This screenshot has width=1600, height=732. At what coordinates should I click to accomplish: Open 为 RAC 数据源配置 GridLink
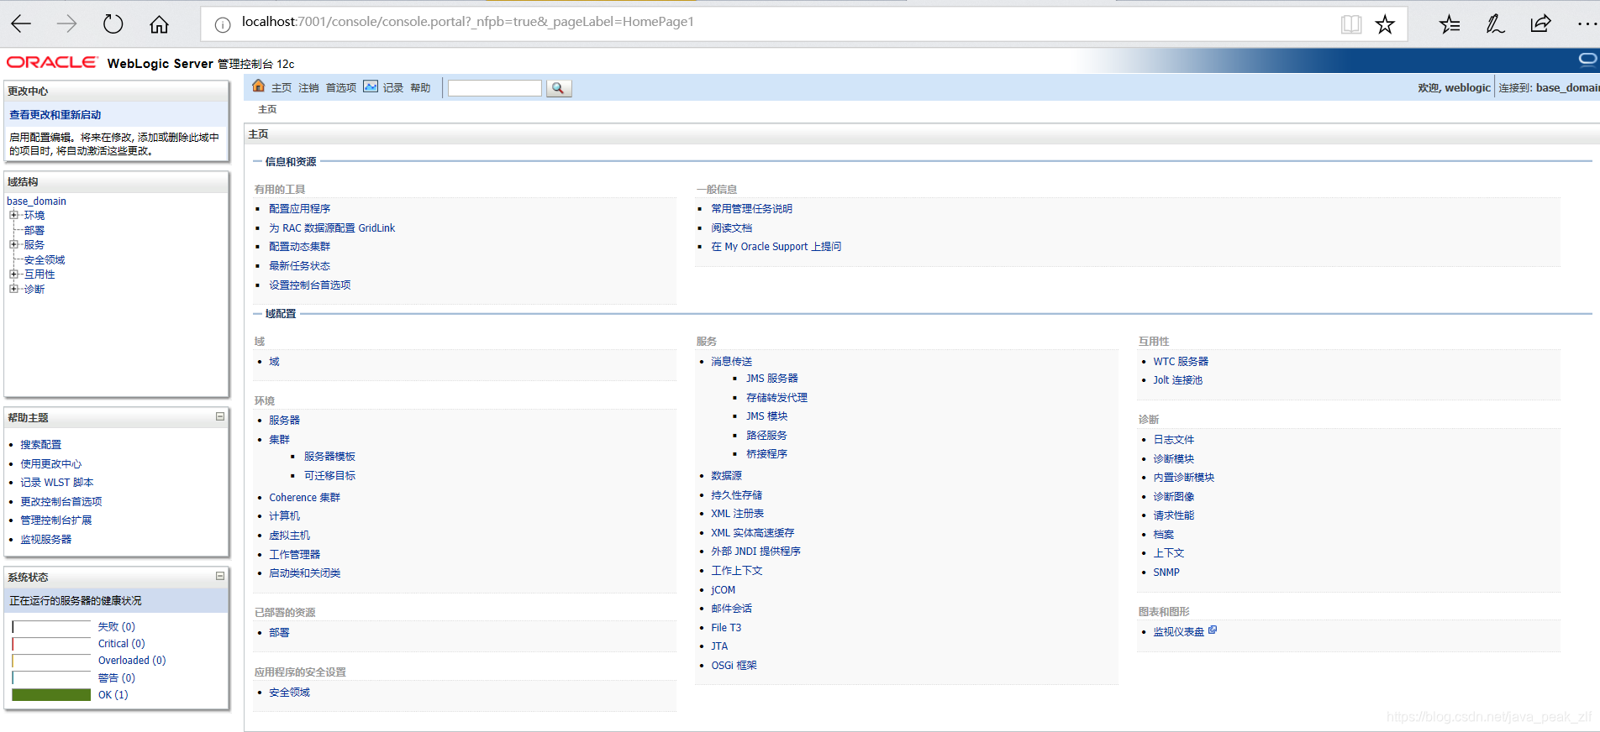[x=332, y=227]
